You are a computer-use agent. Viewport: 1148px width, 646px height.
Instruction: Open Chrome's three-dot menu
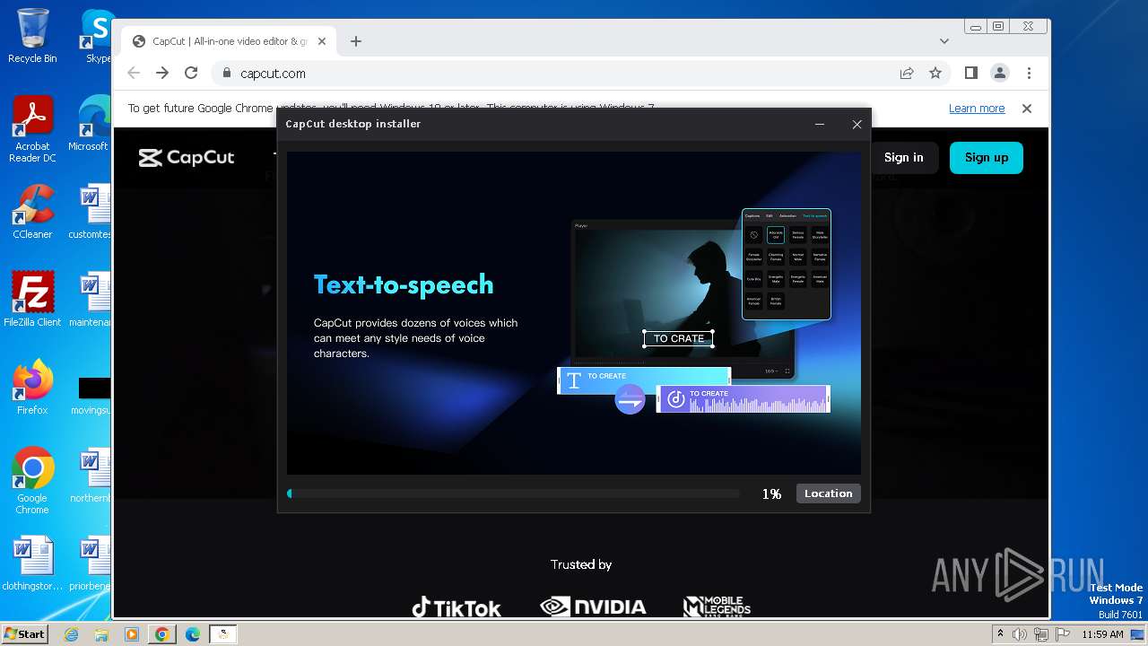tap(1029, 74)
